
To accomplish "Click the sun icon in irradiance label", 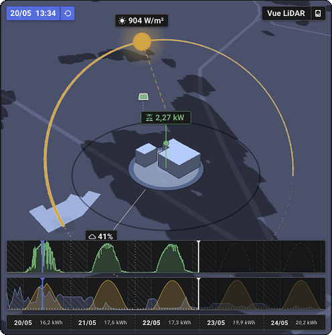I will [122, 21].
